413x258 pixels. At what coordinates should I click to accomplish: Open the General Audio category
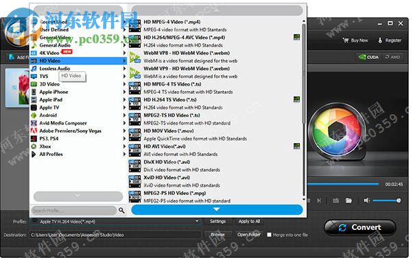(78, 45)
